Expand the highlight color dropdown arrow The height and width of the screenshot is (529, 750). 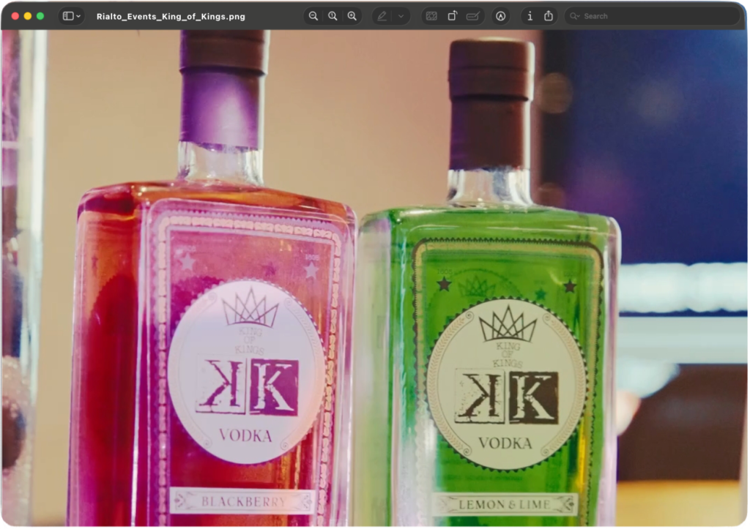(401, 16)
